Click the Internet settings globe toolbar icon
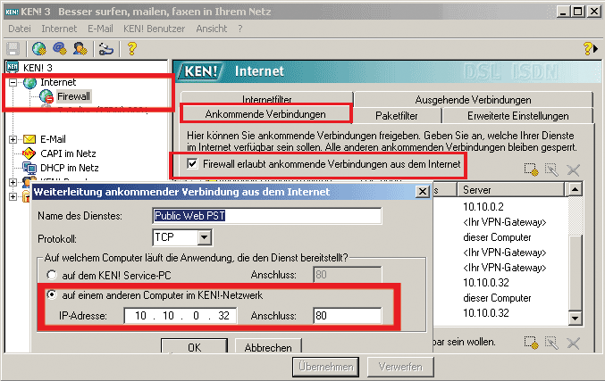This screenshot has width=605, height=381. pos(39,48)
